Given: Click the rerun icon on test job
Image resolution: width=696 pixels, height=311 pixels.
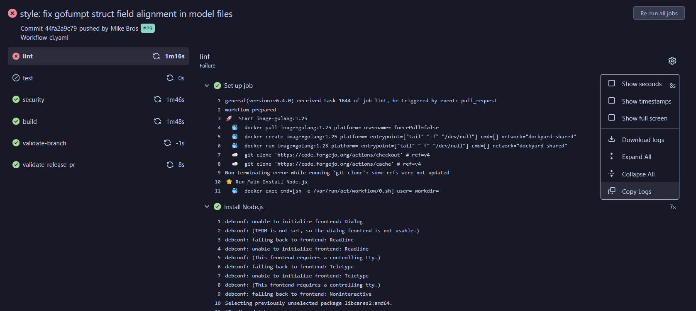Looking at the screenshot, I should (170, 78).
